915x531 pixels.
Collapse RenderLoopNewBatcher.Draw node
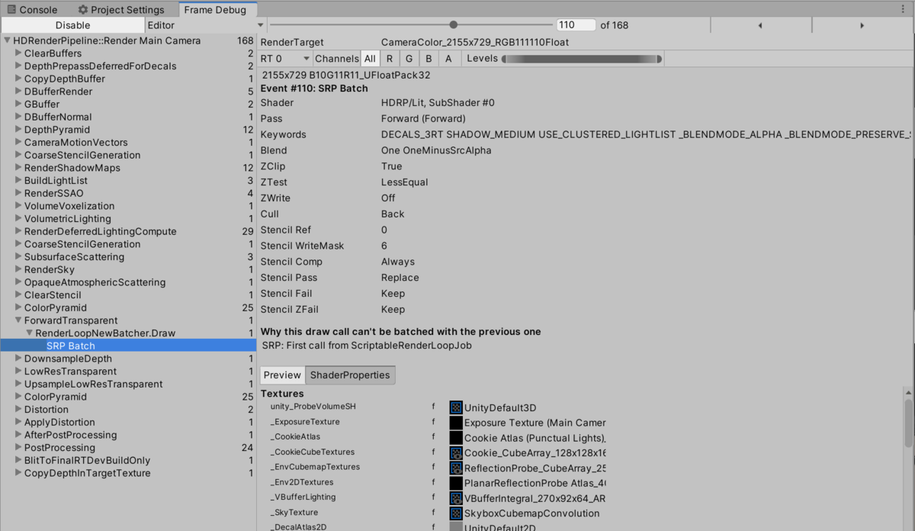(x=30, y=333)
